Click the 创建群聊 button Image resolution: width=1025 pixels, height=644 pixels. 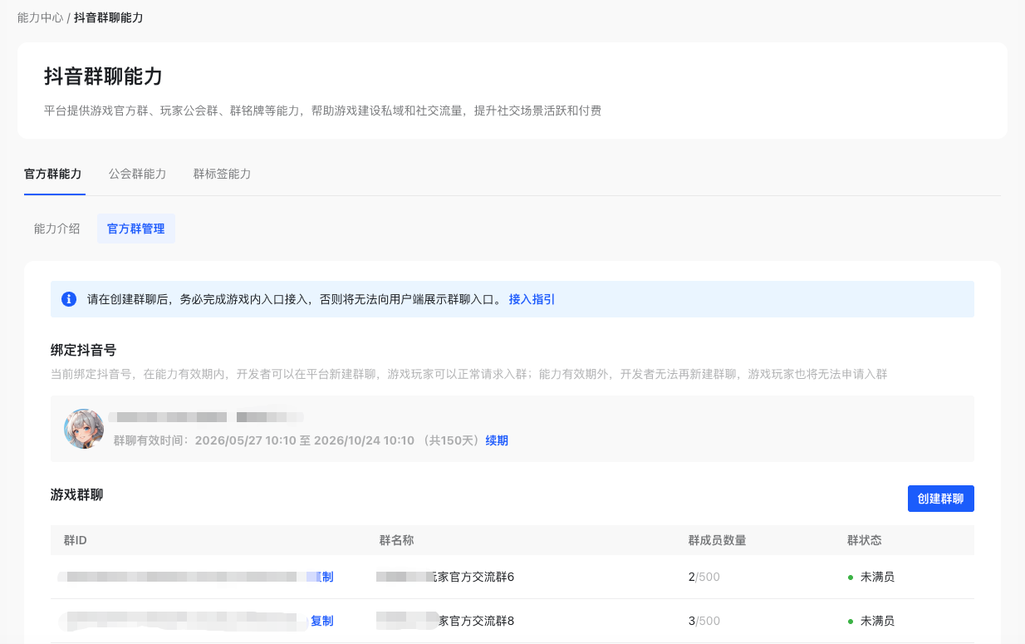[940, 499]
